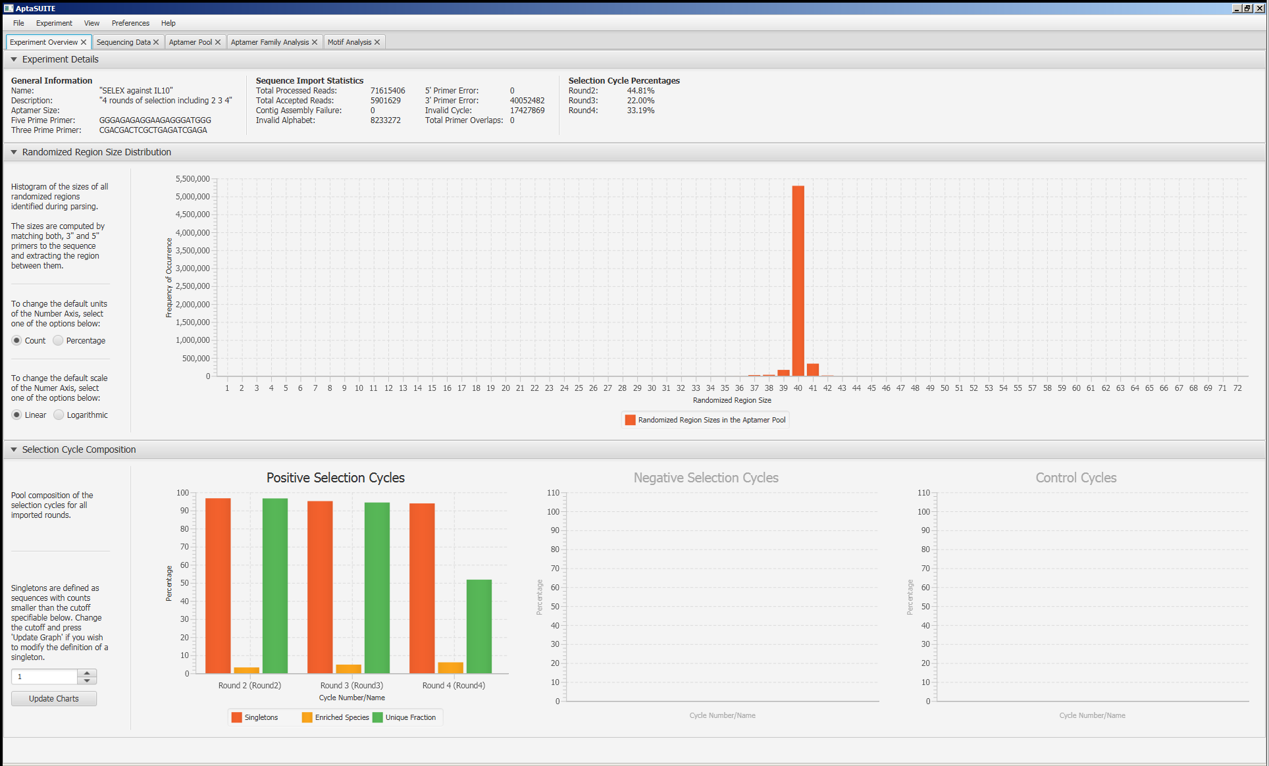
Task: Click the singleton cutoff input field
Action: [x=45, y=677]
